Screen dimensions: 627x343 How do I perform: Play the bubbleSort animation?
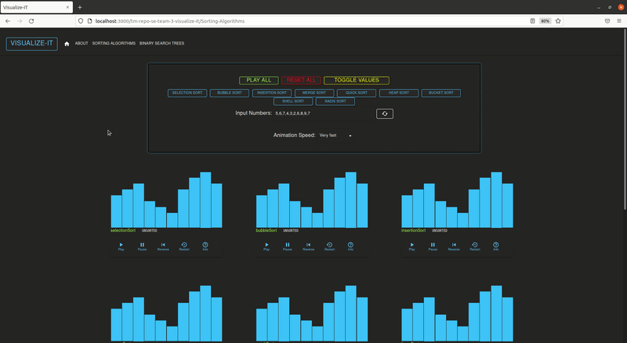pos(266,246)
